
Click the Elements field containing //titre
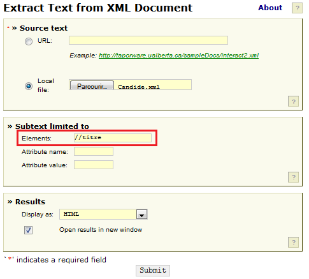point(113,138)
